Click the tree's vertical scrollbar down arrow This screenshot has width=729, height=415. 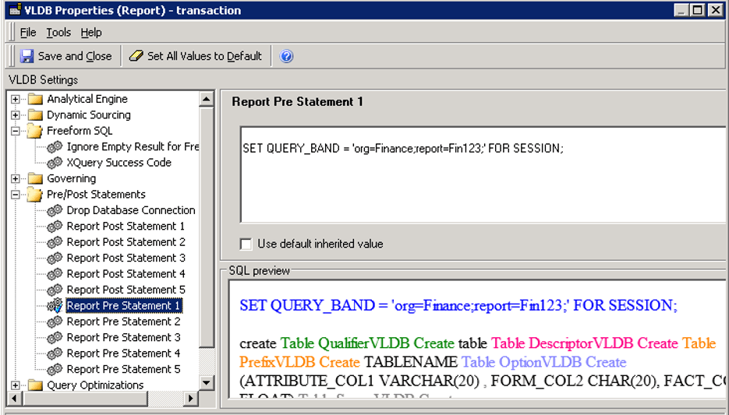(206, 383)
